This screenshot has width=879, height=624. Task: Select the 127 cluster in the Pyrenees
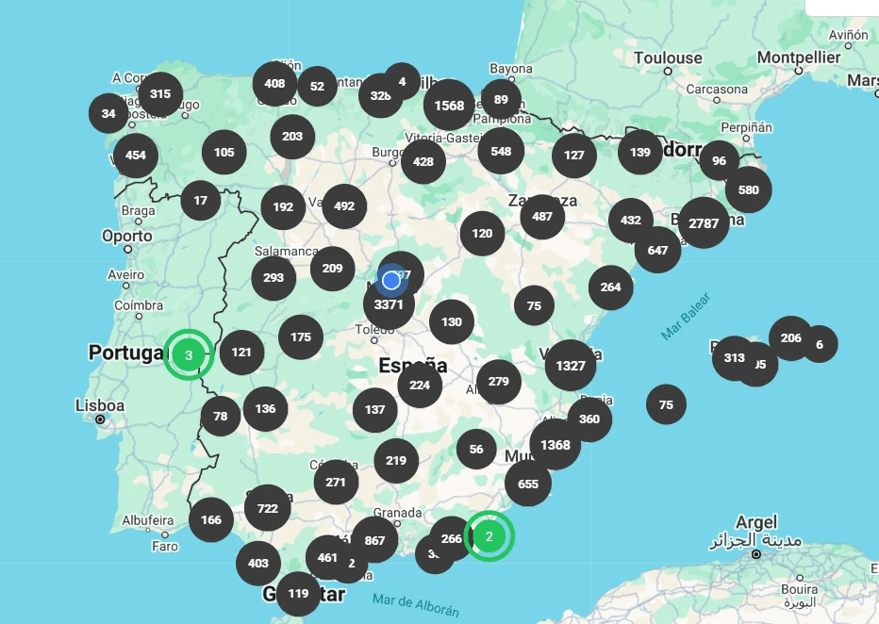574,156
